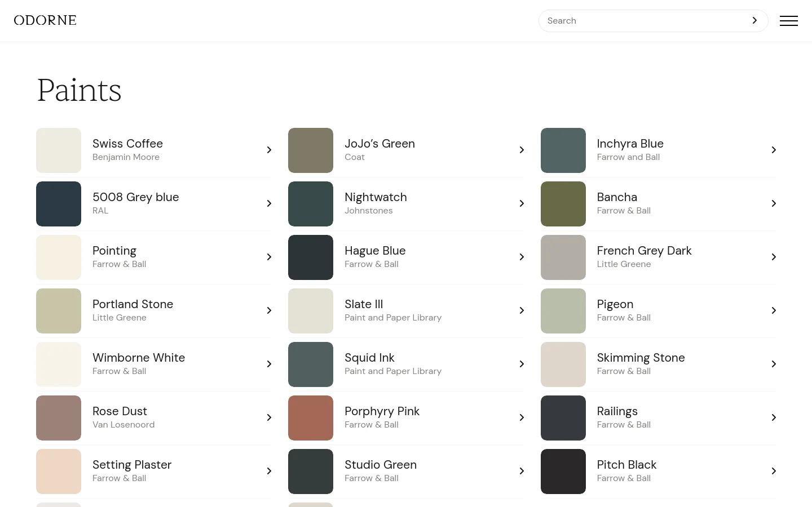Click the Bancha paint name
The height and width of the screenshot is (507, 812).
point(617,197)
